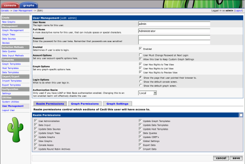Viewport: 245px width, 164px height.
Task: Toggle User Has Rights to Tree View
Action: click(140, 64)
